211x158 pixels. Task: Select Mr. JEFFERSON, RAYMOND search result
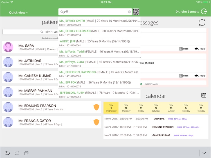pyautogui.click(x=99, y=73)
